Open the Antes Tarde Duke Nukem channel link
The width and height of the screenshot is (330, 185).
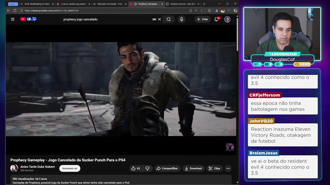point(37,167)
